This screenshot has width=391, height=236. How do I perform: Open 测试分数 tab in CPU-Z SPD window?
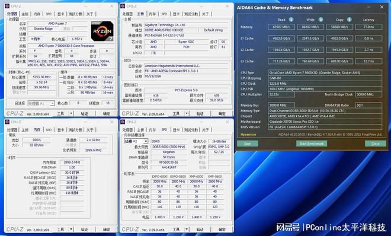(191, 130)
